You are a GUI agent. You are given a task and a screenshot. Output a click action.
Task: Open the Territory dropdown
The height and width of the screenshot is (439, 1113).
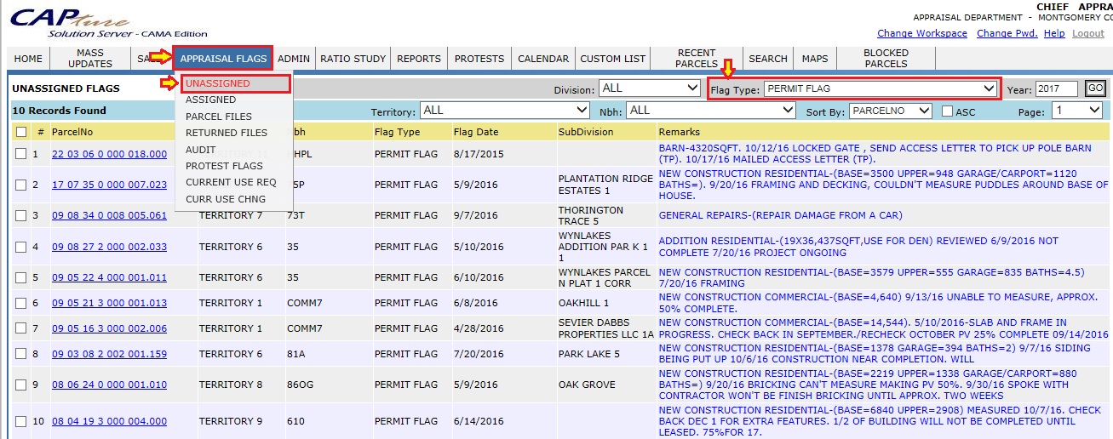click(x=505, y=111)
